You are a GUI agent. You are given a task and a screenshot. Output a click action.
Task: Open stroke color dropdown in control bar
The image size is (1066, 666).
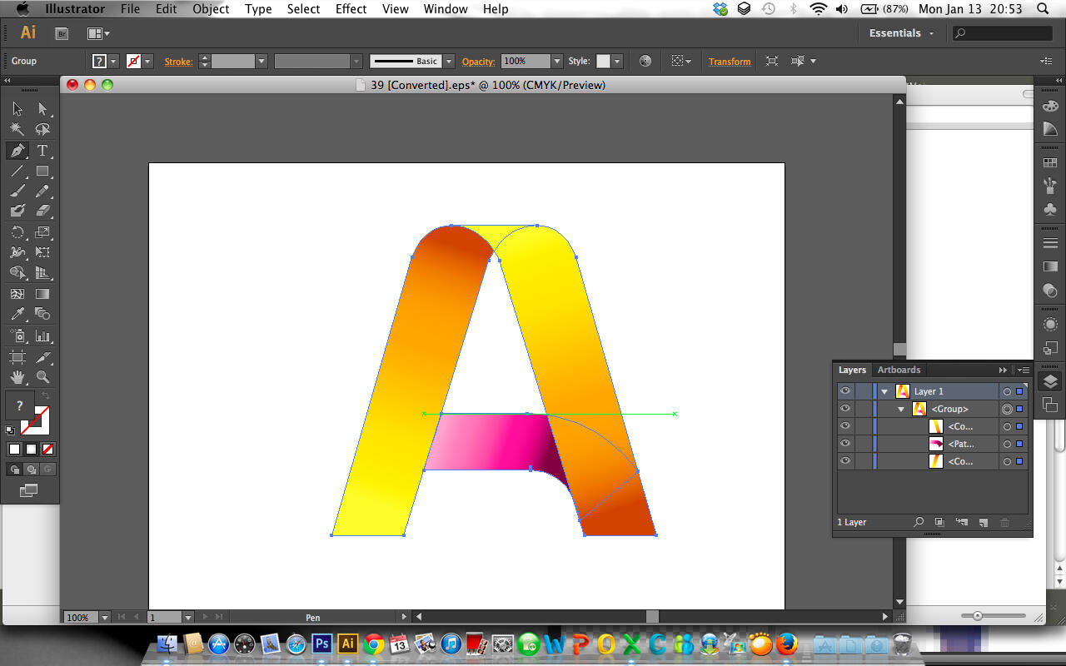(x=148, y=62)
